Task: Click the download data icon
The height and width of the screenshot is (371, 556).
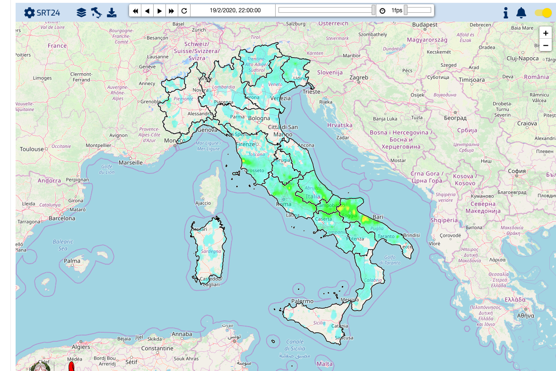Action: tap(112, 13)
